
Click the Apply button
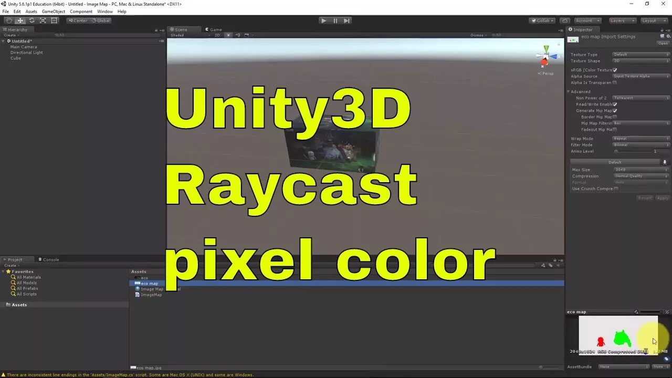click(663, 198)
